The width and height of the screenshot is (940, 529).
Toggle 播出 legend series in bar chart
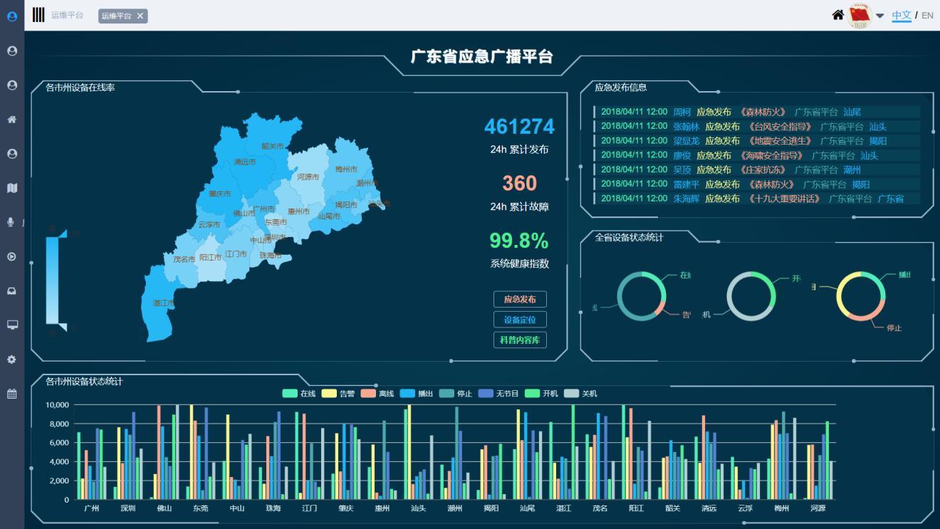[417, 393]
